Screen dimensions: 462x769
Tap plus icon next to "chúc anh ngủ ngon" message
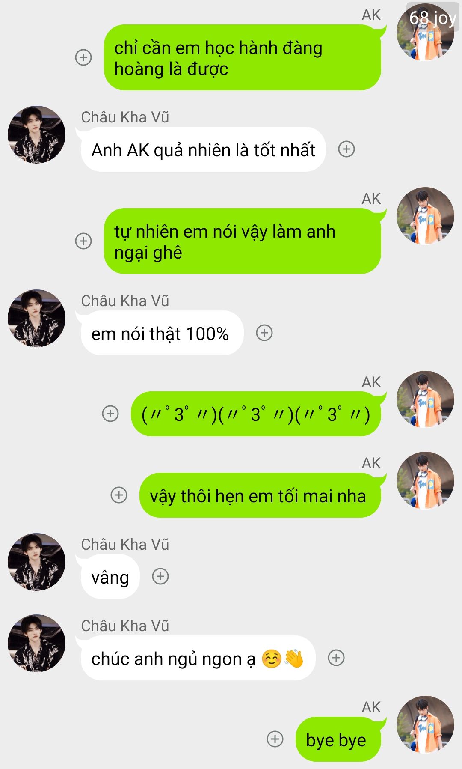click(x=336, y=658)
